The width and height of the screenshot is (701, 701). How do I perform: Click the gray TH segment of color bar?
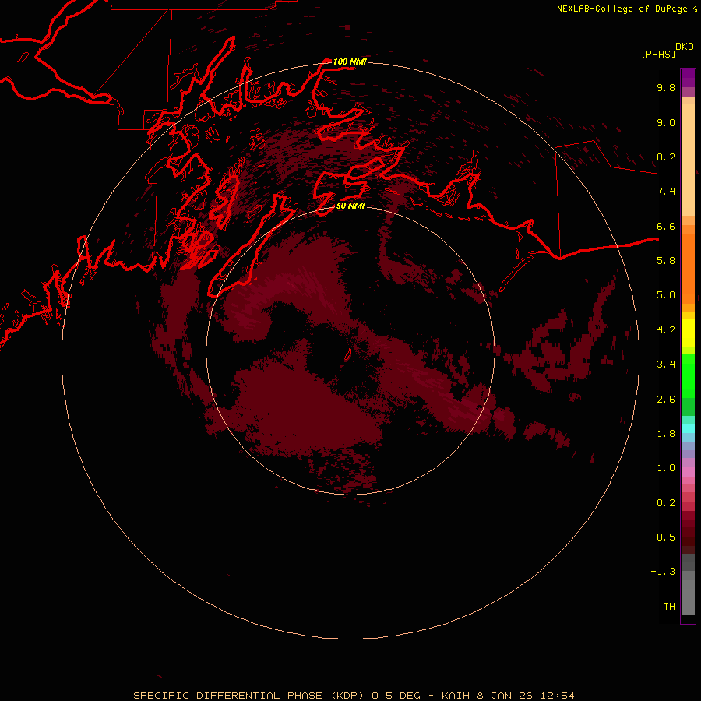click(x=688, y=597)
